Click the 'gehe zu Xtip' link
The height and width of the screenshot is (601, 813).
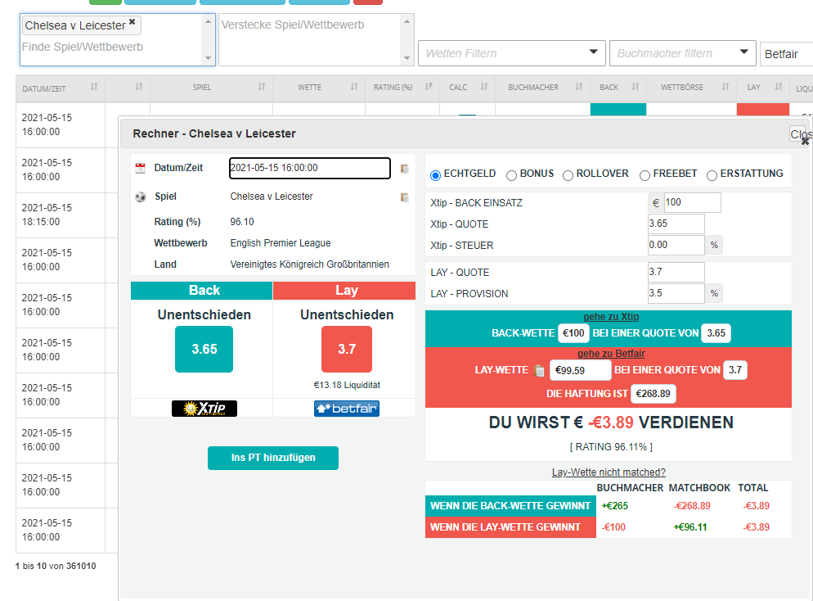611,317
